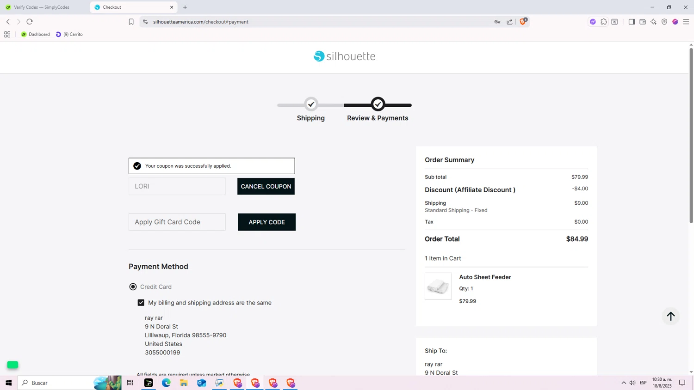This screenshot has height=390, width=694.
Task: Click the Buscar taskbar search box
Action: (x=69, y=383)
